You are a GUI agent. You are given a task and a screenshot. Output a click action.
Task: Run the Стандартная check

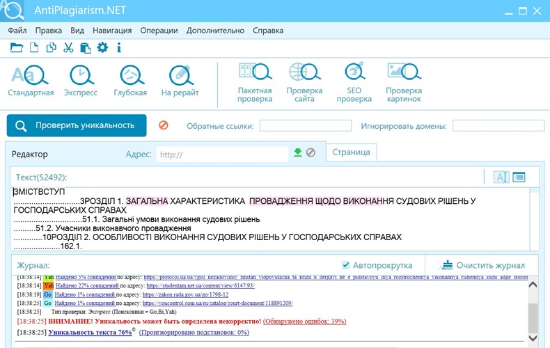click(31, 81)
